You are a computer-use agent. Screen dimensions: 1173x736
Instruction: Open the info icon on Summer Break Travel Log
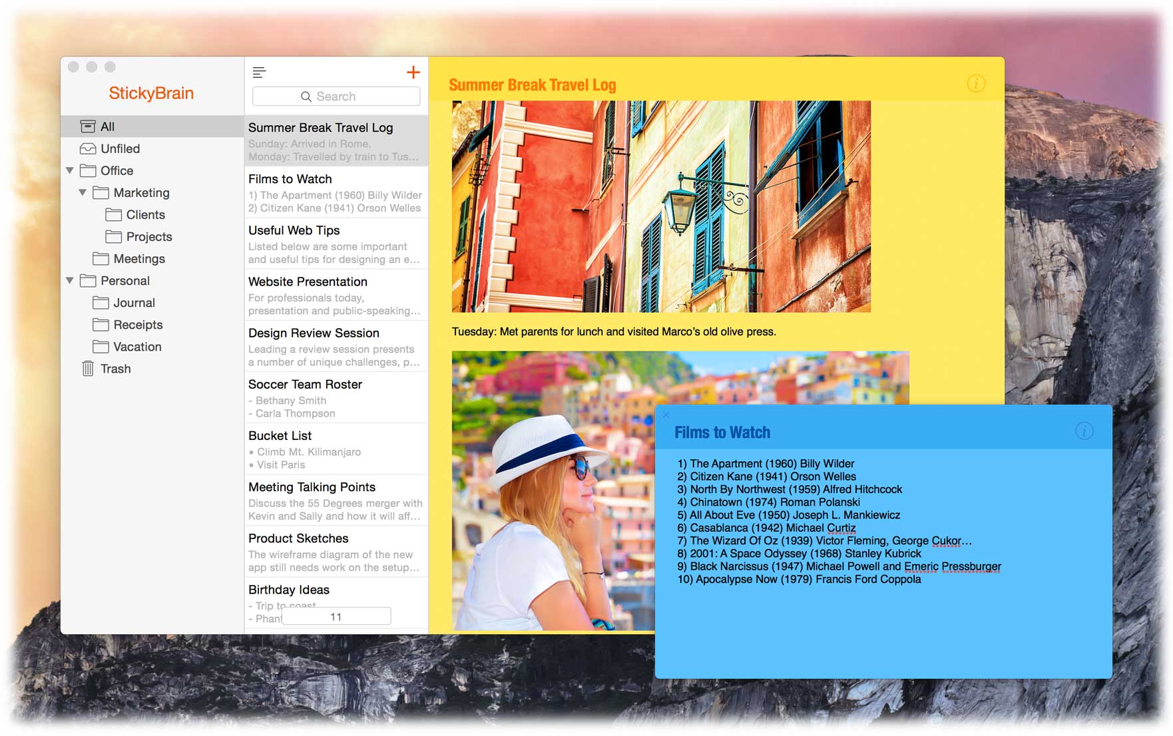(976, 83)
